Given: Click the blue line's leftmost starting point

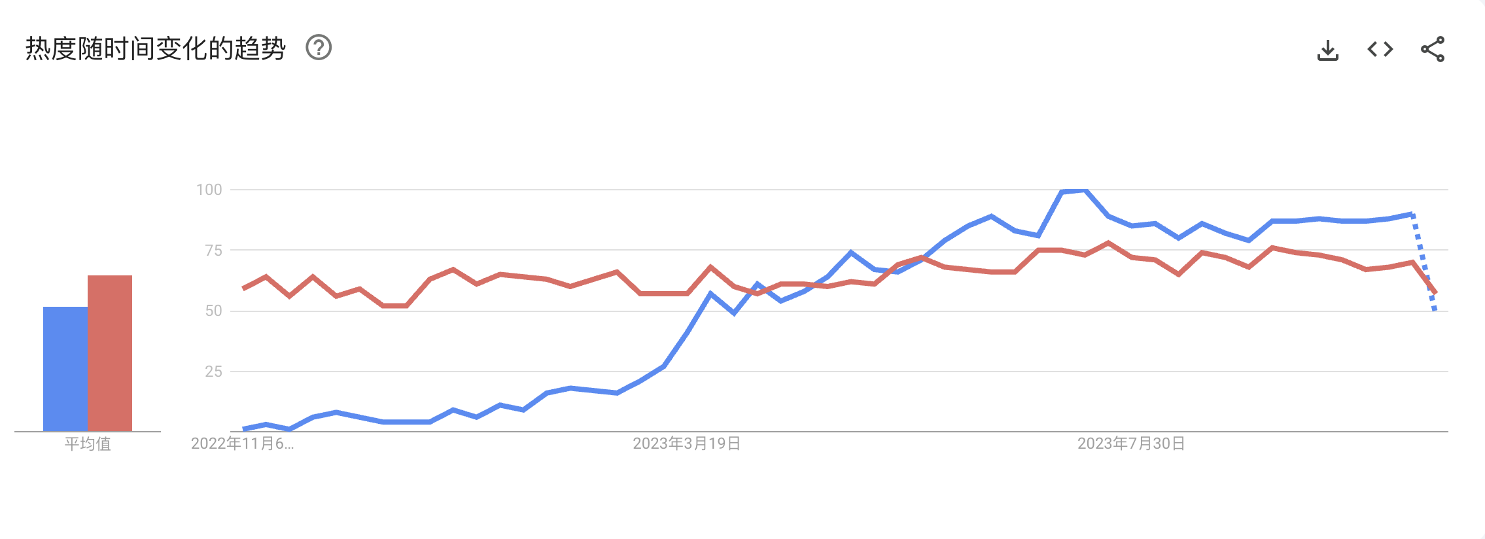Looking at the screenshot, I should pyautogui.click(x=244, y=429).
